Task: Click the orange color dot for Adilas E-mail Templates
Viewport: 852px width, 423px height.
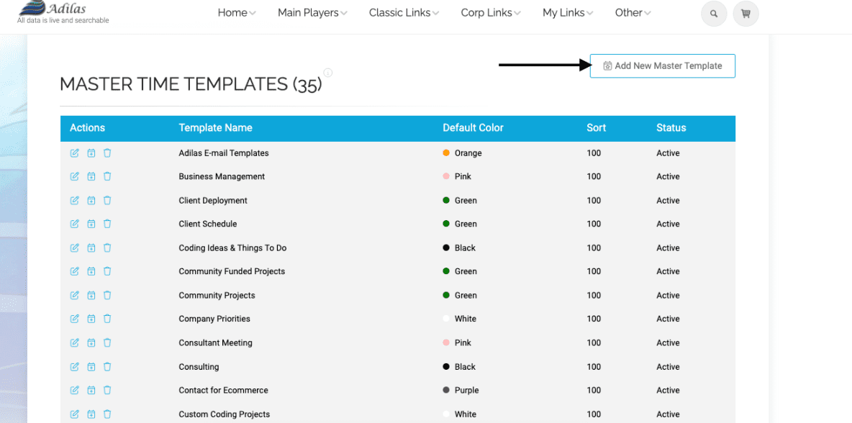Action: [446, 153]
